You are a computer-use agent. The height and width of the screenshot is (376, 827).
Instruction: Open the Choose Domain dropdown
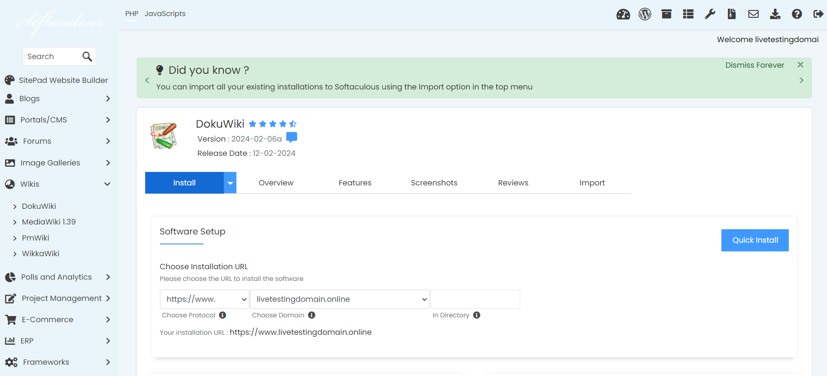tap(340, 299)
